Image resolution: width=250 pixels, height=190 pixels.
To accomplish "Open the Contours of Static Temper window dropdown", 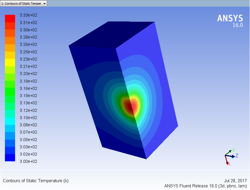I will [x=23, y=3].
